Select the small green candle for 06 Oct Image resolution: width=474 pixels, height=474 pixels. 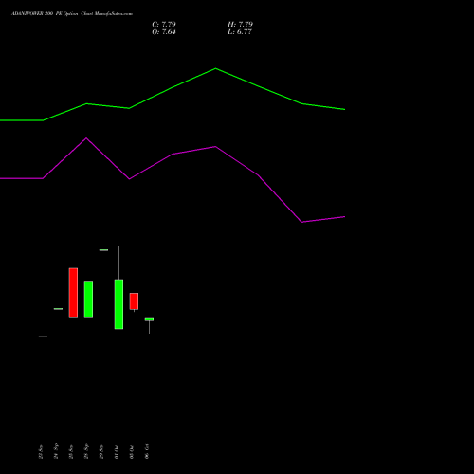tap(149, 319)
